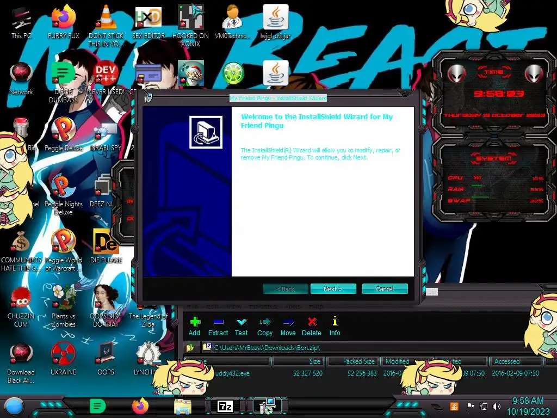Open the network icon in the system tray
The width and height of the screenshot is (557, 418).
(484, 406)
